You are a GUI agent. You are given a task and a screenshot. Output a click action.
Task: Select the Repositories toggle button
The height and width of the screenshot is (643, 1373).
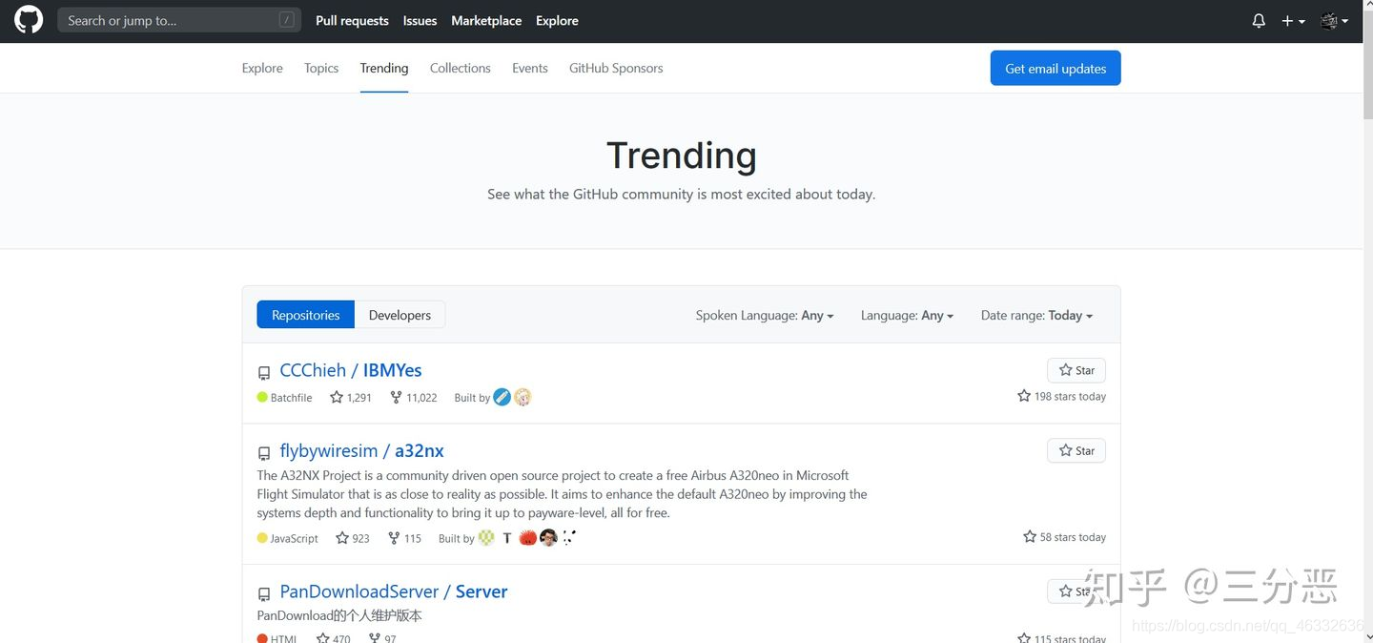pyautogui.click(x=305, y=315)
